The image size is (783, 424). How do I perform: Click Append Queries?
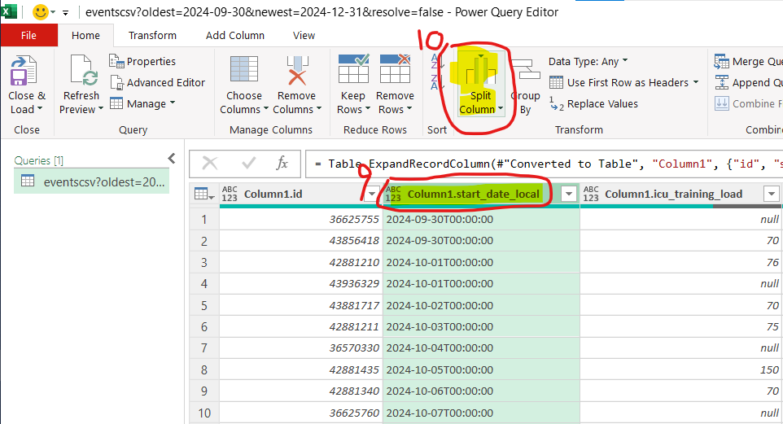coord(749,82)
